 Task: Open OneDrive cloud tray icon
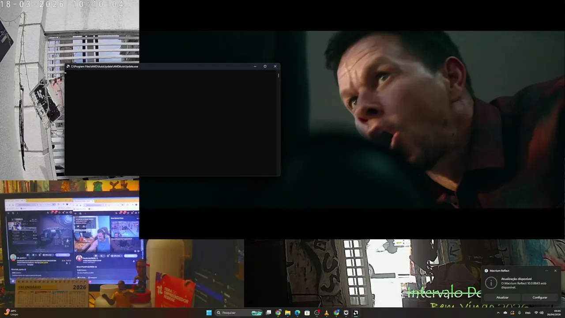tap(505, 313)
